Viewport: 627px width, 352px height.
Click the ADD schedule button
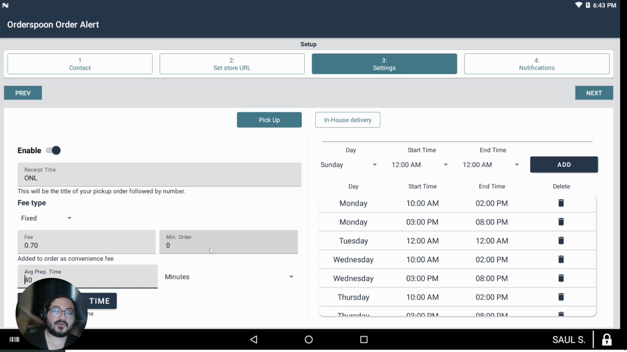click(x=564, y=164)
